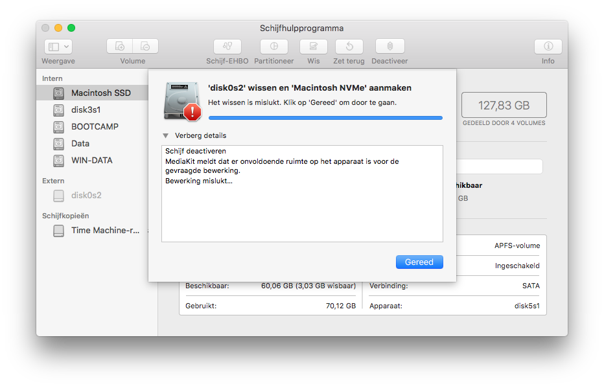
Task: Click the Intern sidebar section header
Action: click(x=52, y=78)
